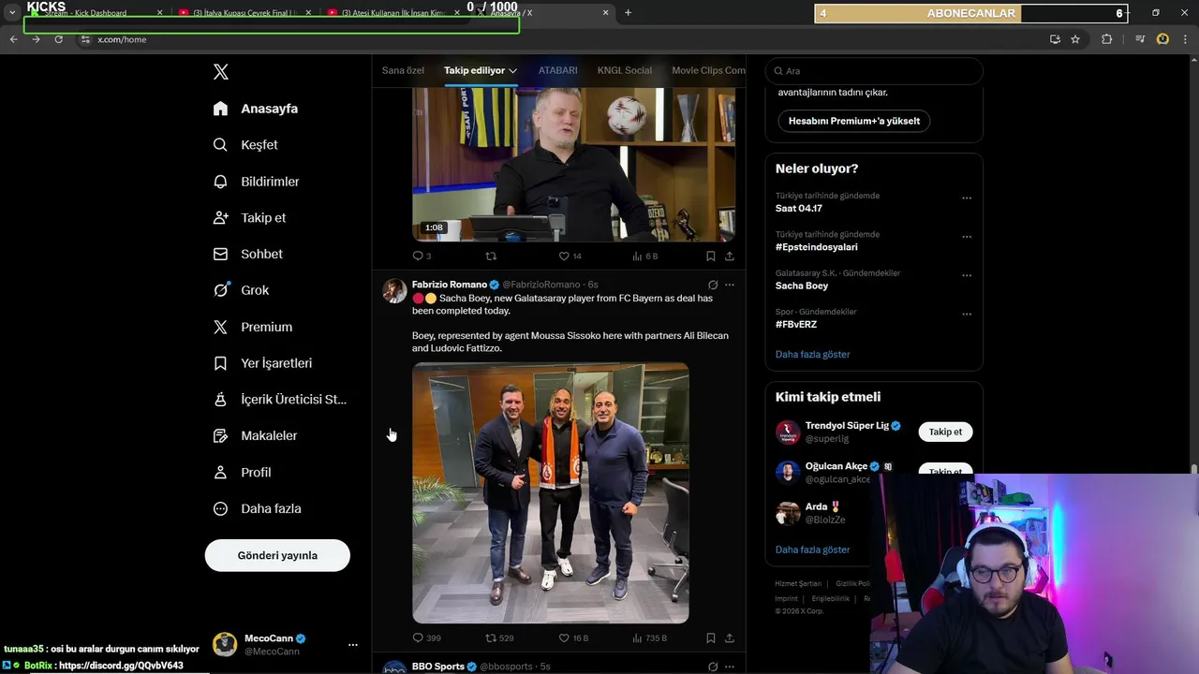Open Sacha Boey photo
The width and height of the screenshot is (1199, 674).
(x=551, y=492)
